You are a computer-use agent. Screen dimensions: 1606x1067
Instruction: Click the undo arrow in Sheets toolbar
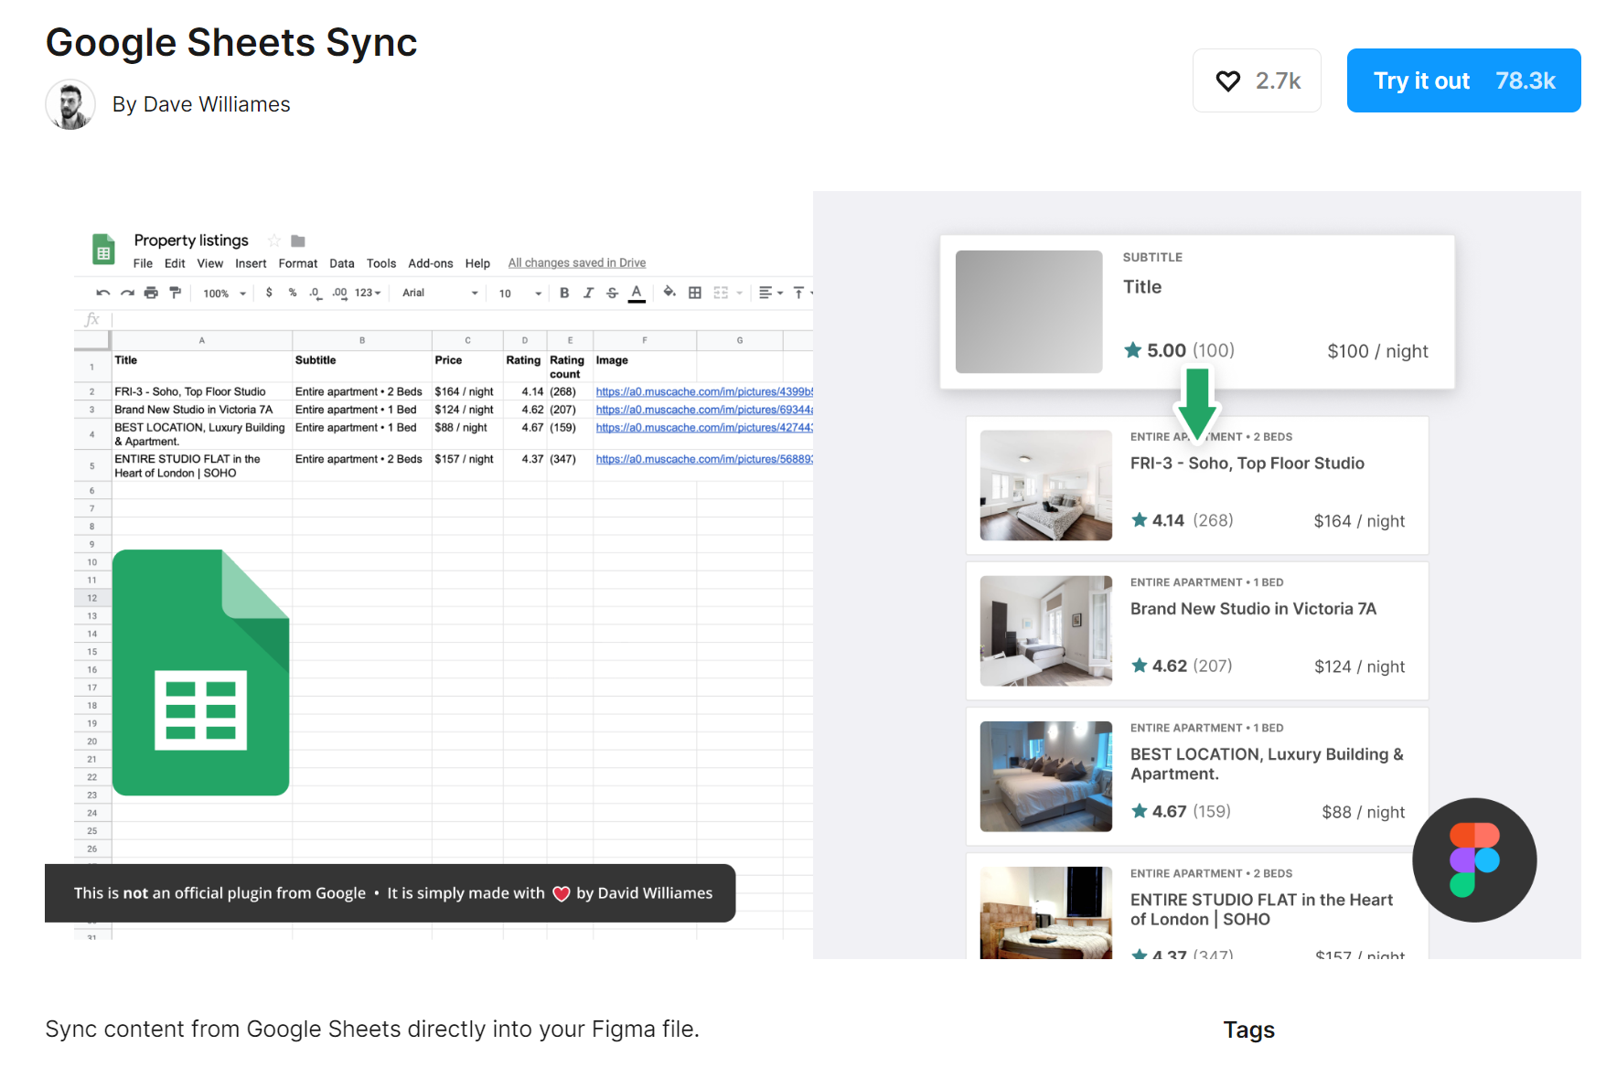(x=103, y=293)
